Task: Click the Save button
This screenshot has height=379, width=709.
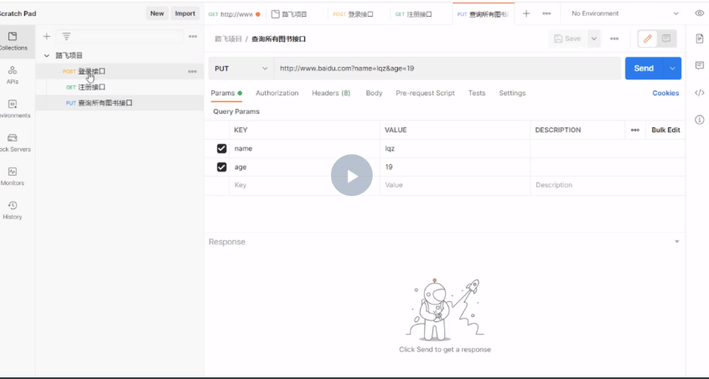Action: coord(568,38)
